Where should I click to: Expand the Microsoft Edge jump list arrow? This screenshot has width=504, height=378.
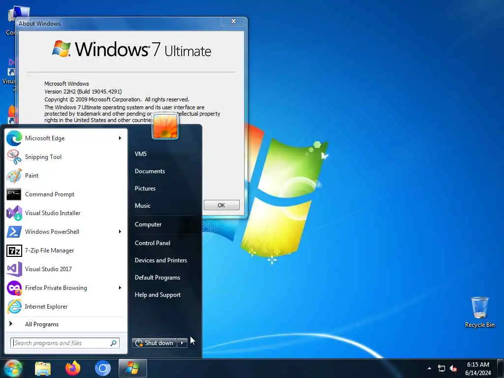tap(120, 138)
